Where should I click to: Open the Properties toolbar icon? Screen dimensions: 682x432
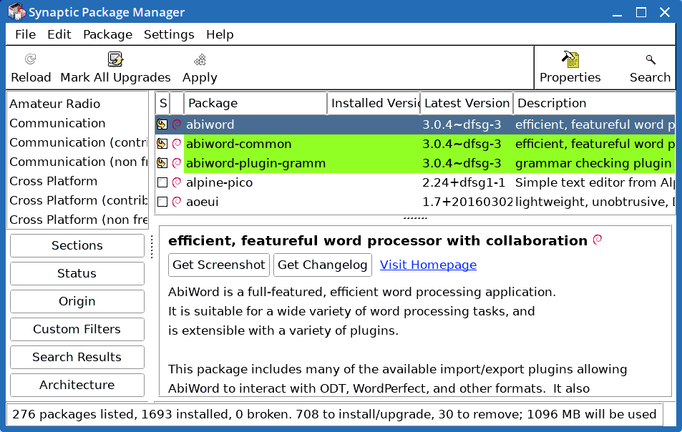[x=570, y=59]
